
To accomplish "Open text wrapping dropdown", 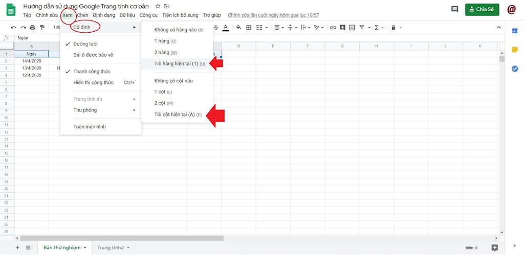I will pos(305,28).
